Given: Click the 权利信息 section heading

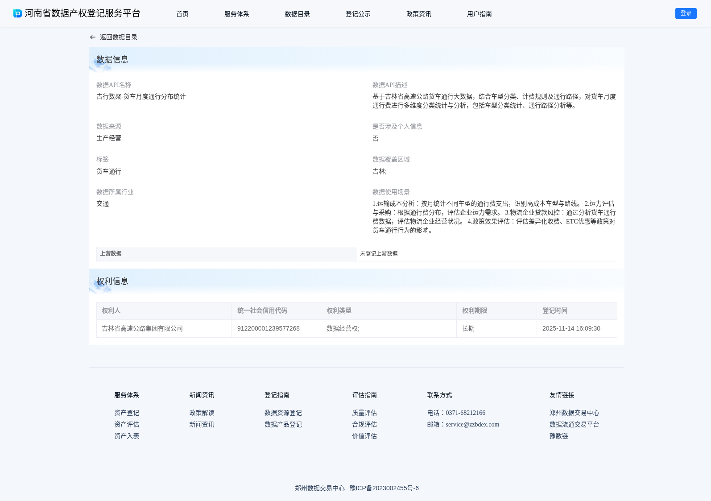Looking at the screenshot, I should click(x=112, y=281).
